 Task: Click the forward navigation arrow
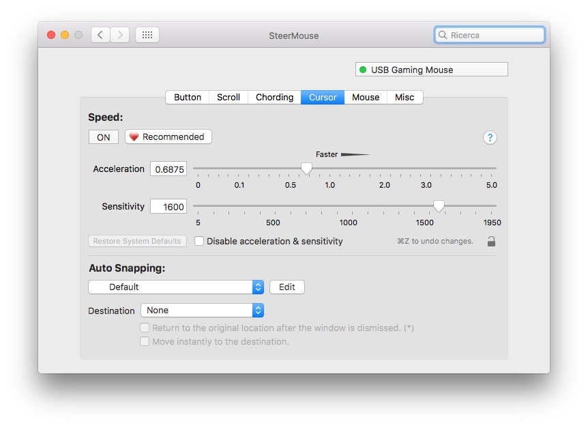[x=120, y=35]
